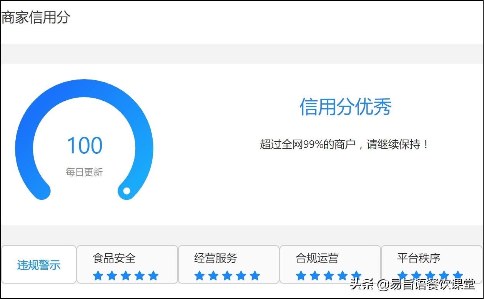Click the final star under 平台秩序
The width and height of the screenshot is (484, 299).
[458, 275]
